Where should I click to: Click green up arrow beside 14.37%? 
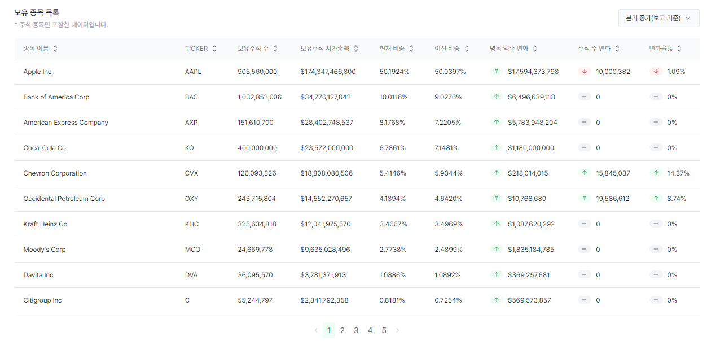[656, 173]
